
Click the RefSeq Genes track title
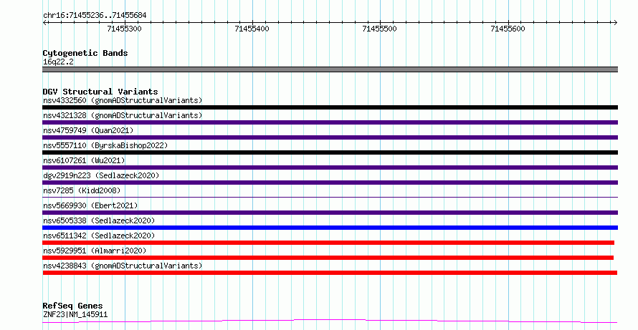pos(72,306)
